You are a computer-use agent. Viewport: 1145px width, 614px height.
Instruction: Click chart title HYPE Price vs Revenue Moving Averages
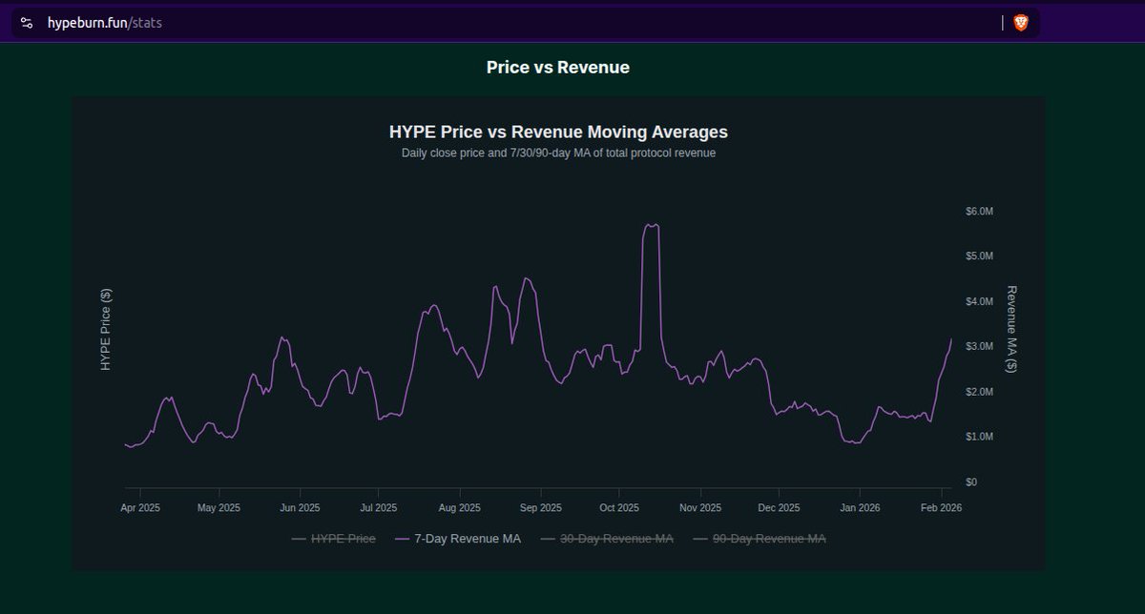tap(558, 132)
